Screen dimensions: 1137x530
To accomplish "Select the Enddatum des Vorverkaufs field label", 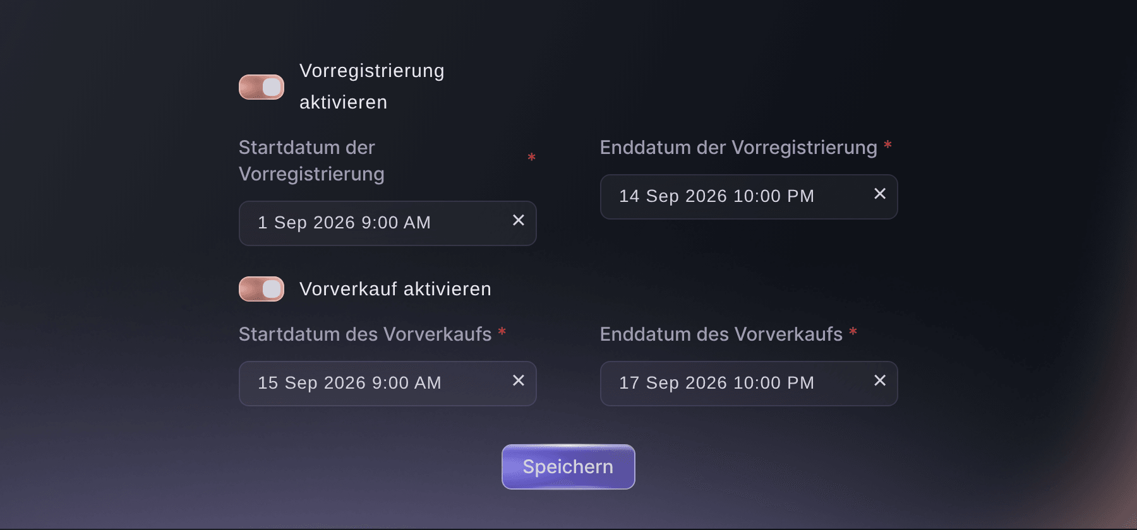I will coord(721,334).
